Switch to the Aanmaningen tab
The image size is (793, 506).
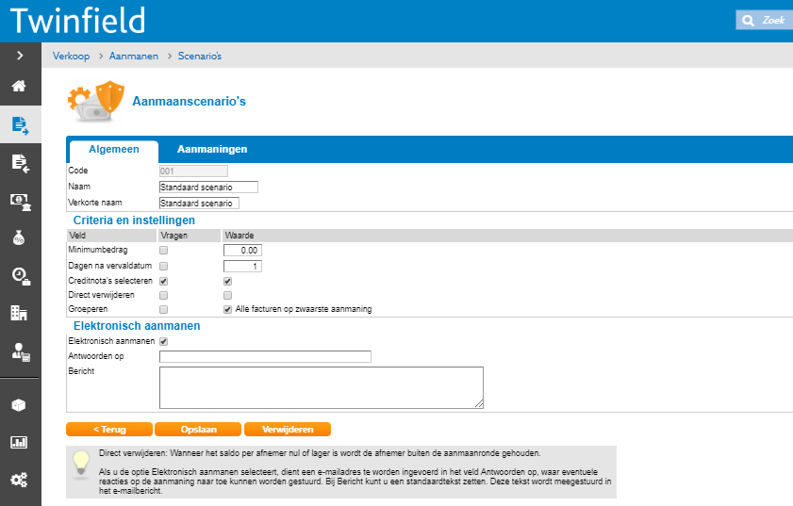point(212,149)
